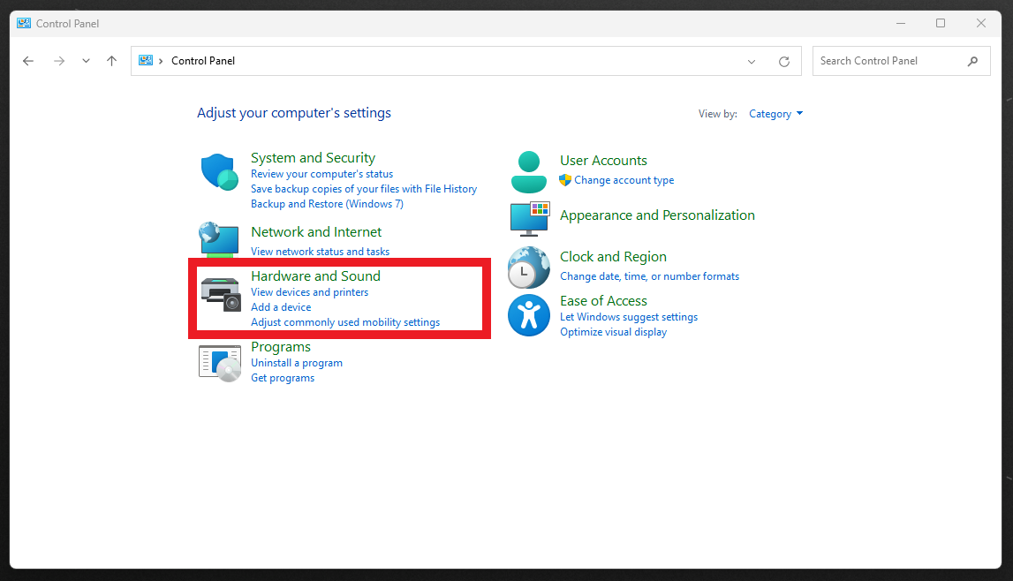The image size is (1013, 581).
Task: Expand the address bar history dropdown
Action: pyautogui.click(x=752, y=62)
